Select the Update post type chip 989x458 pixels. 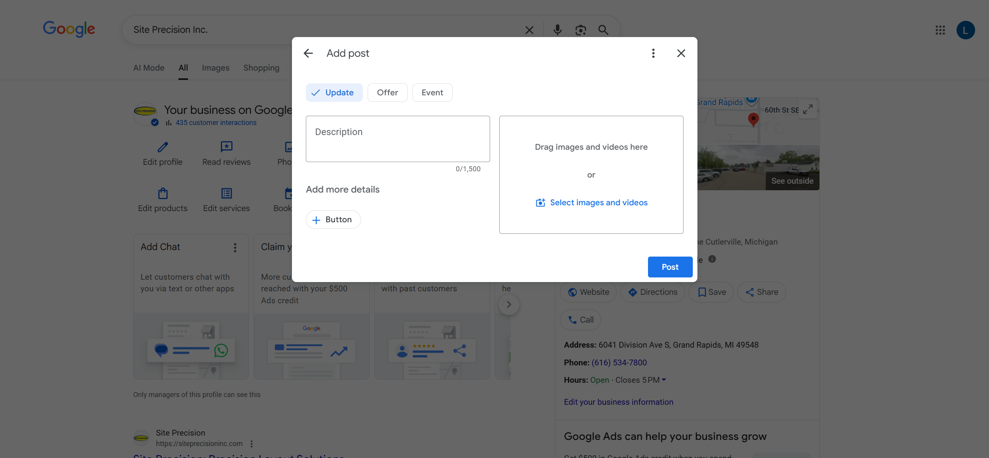[x=334, y=93]
